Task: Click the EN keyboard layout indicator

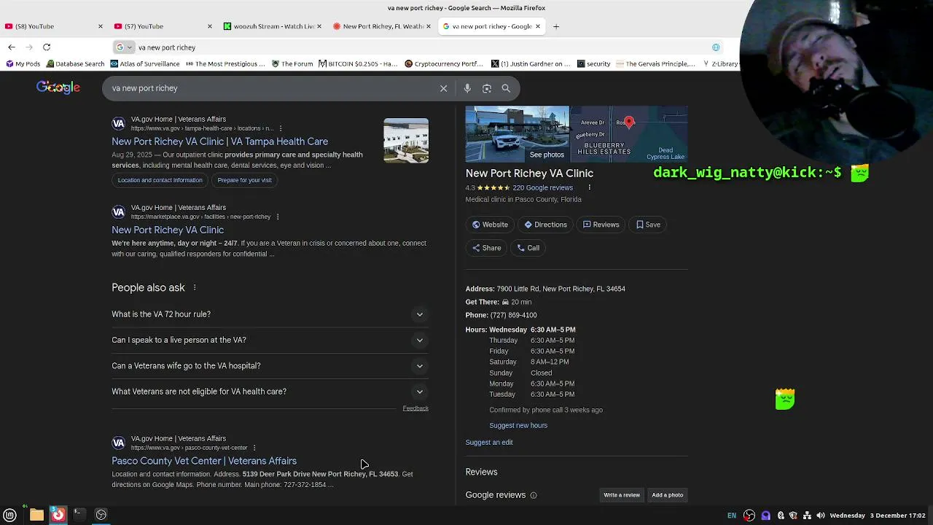Action: (x=732, y=516)
